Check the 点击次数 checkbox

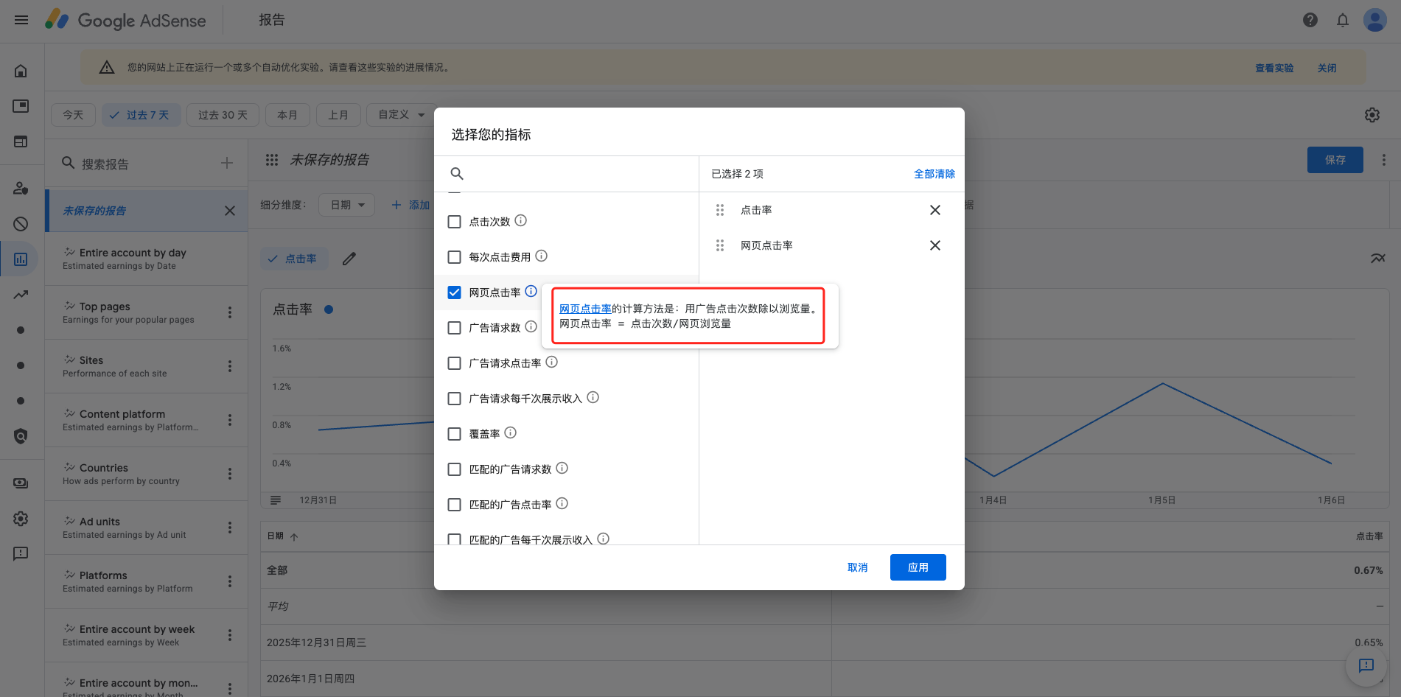(455, 222)
